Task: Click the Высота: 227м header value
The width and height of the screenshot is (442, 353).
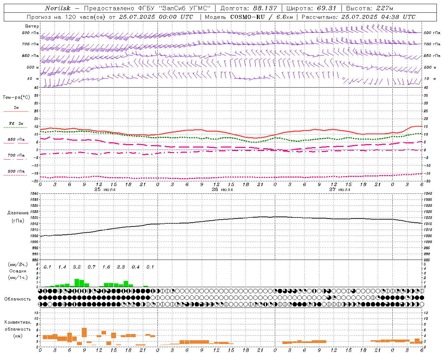Action: point(369,8)
